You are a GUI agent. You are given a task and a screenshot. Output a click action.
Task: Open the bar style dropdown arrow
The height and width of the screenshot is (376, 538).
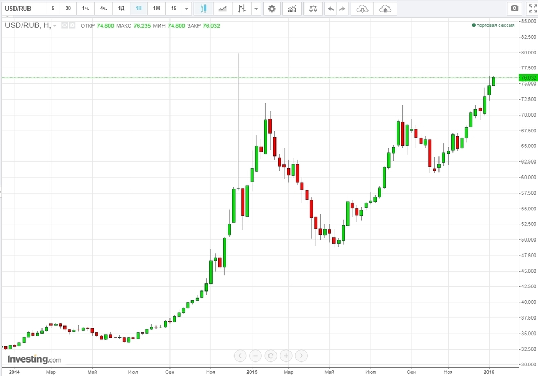point(256,9)
